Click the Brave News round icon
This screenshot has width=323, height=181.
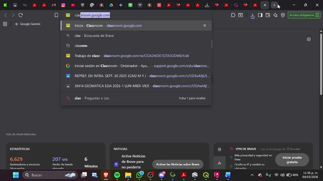point(116,164)
